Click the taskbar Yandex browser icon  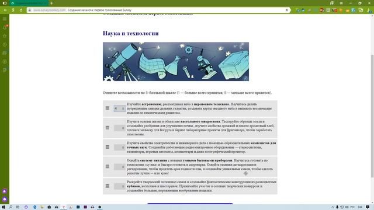click(64, 207)
